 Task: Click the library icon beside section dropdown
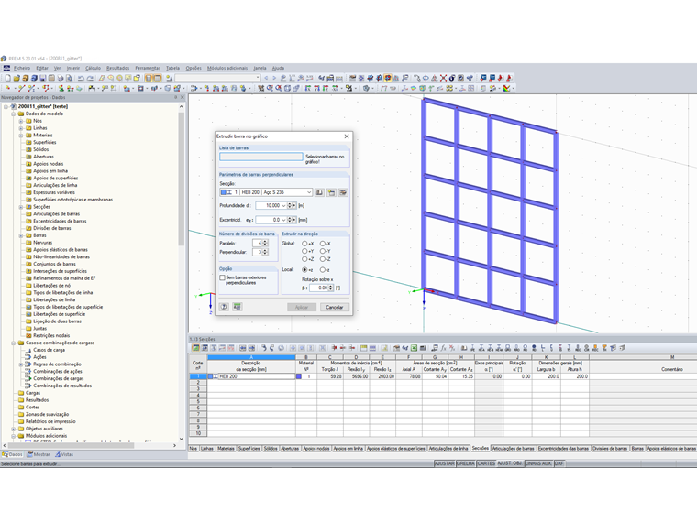click(x=319, y=192)
